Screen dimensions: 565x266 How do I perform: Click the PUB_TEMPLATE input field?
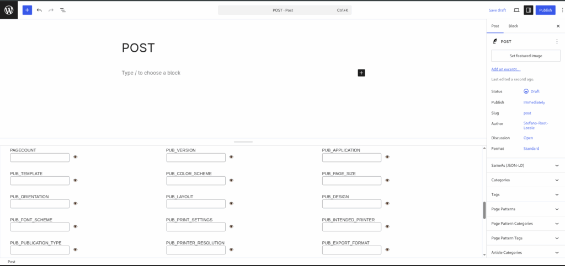coord(40,181)
